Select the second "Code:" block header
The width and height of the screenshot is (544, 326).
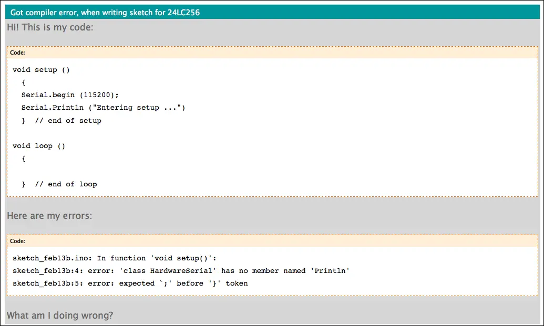click(17, 241)
